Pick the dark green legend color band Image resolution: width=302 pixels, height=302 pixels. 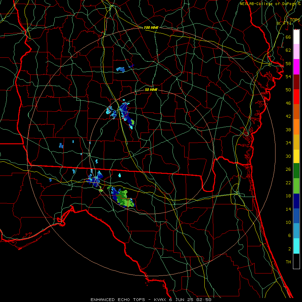[x=296, y=170]
